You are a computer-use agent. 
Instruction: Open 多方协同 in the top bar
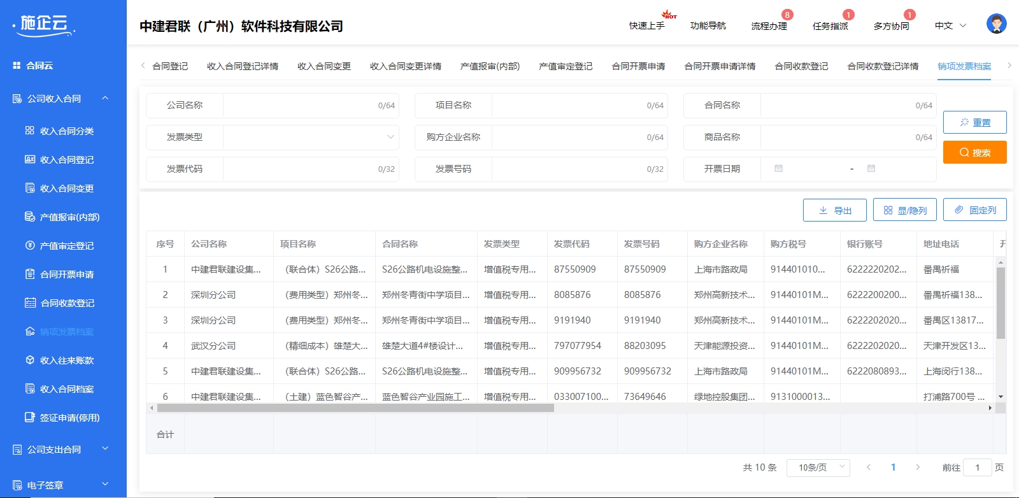[x=892, y=25]
